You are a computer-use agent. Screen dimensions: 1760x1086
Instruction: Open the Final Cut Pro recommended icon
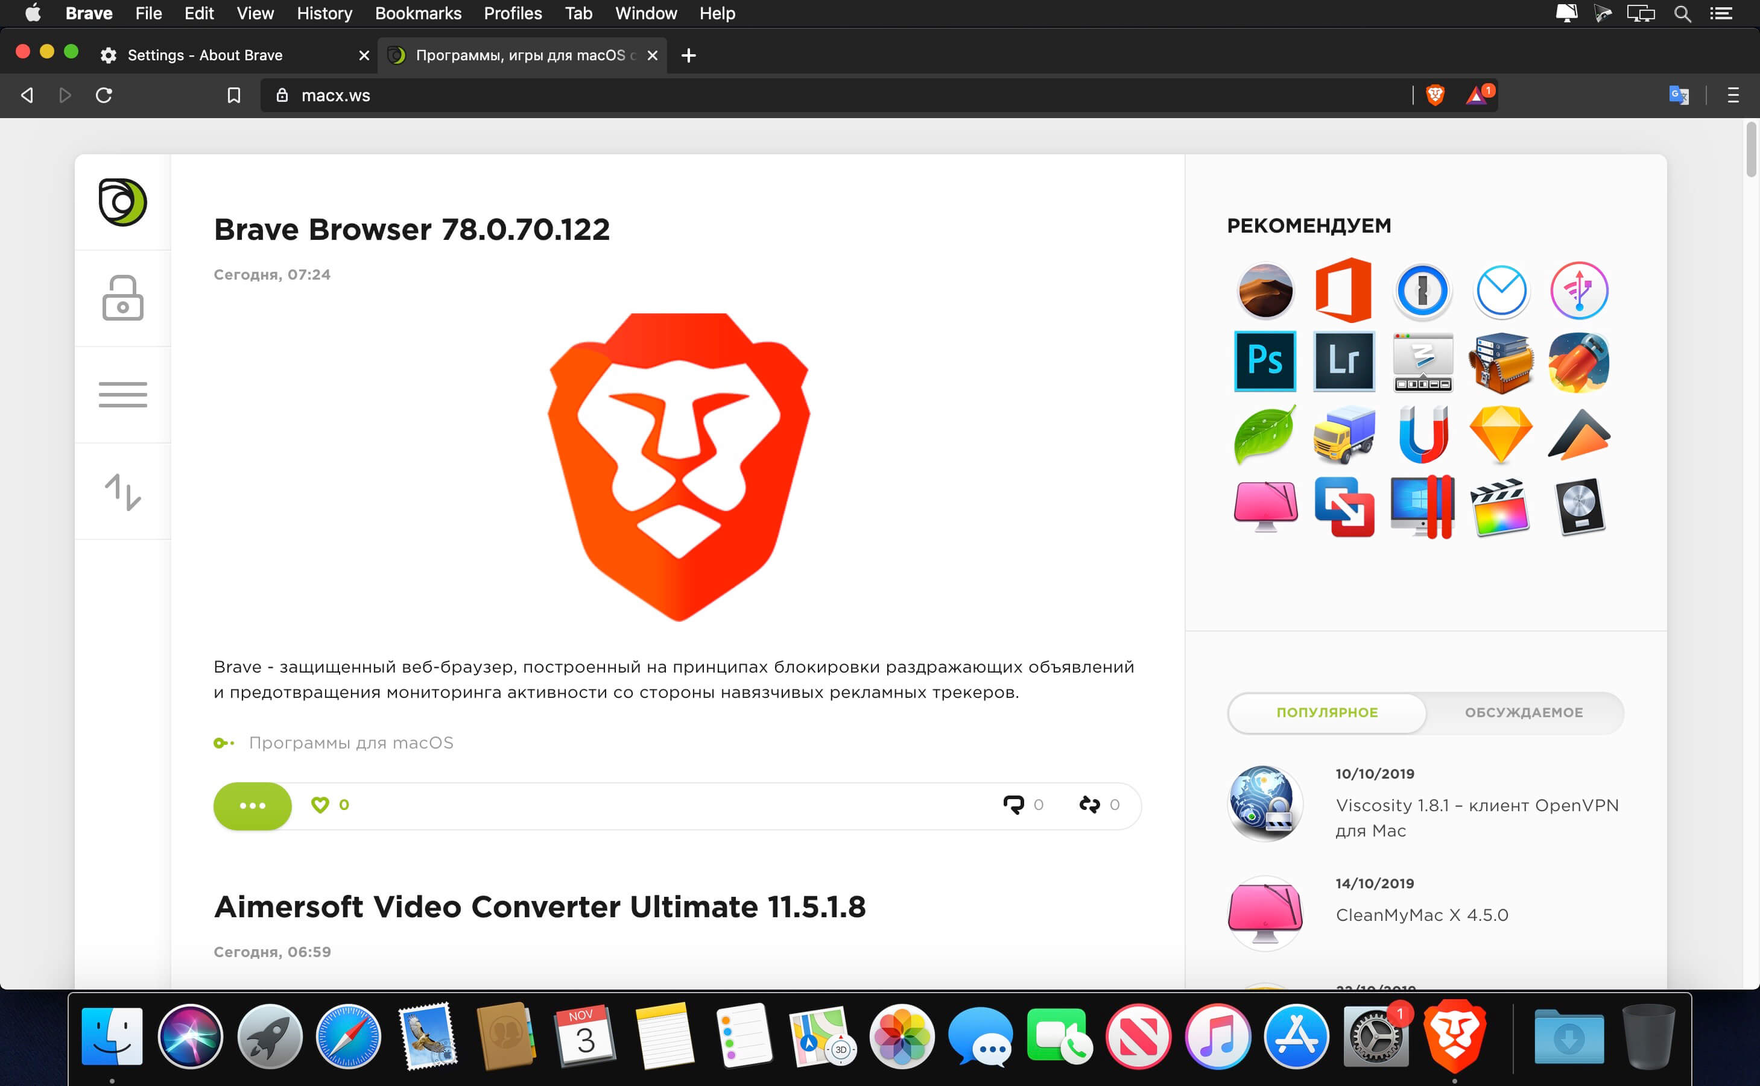coord(1500,508)
